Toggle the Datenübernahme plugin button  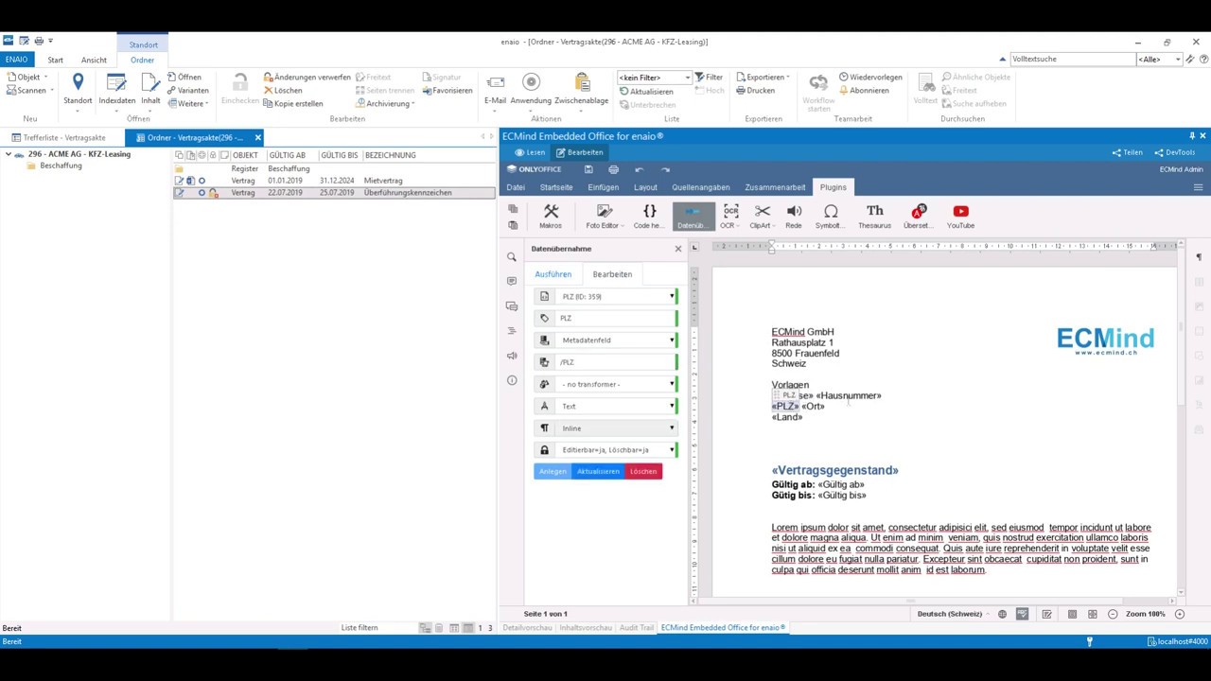point(693,217)
